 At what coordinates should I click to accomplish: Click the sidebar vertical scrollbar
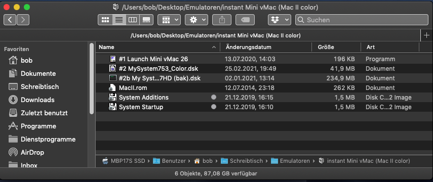92,78
